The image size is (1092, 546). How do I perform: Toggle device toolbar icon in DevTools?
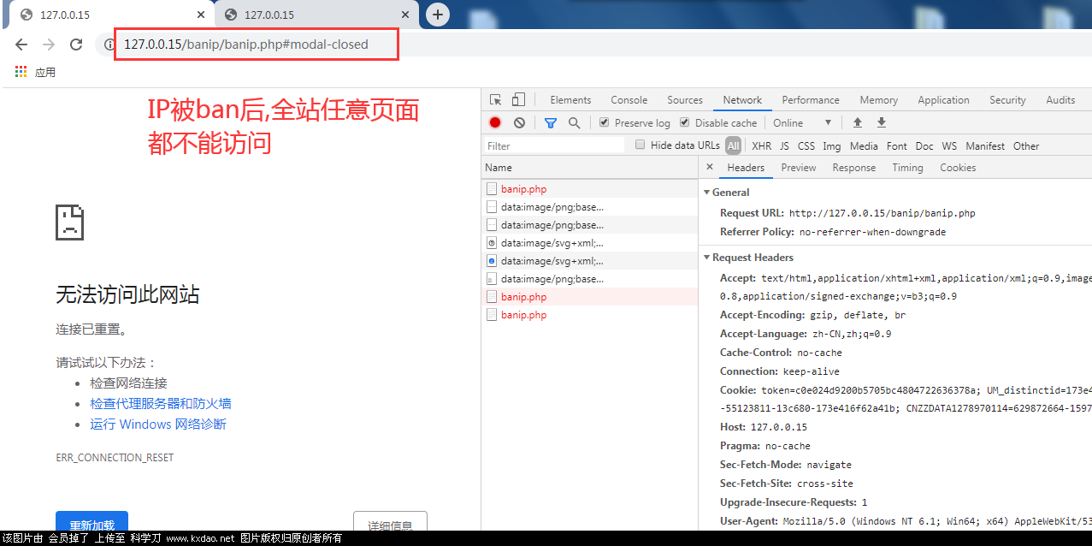(x=519, y=100)
